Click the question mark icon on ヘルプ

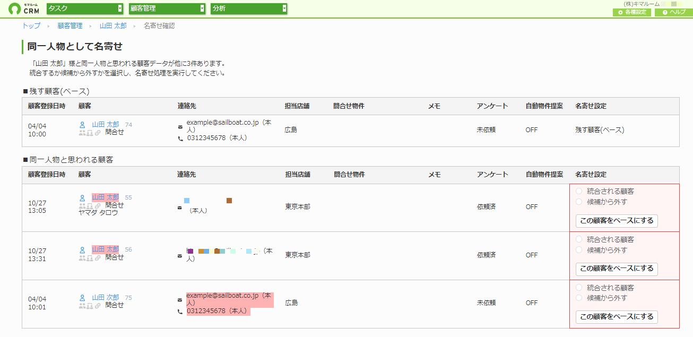pyautogui.click(x=664, y=12)
